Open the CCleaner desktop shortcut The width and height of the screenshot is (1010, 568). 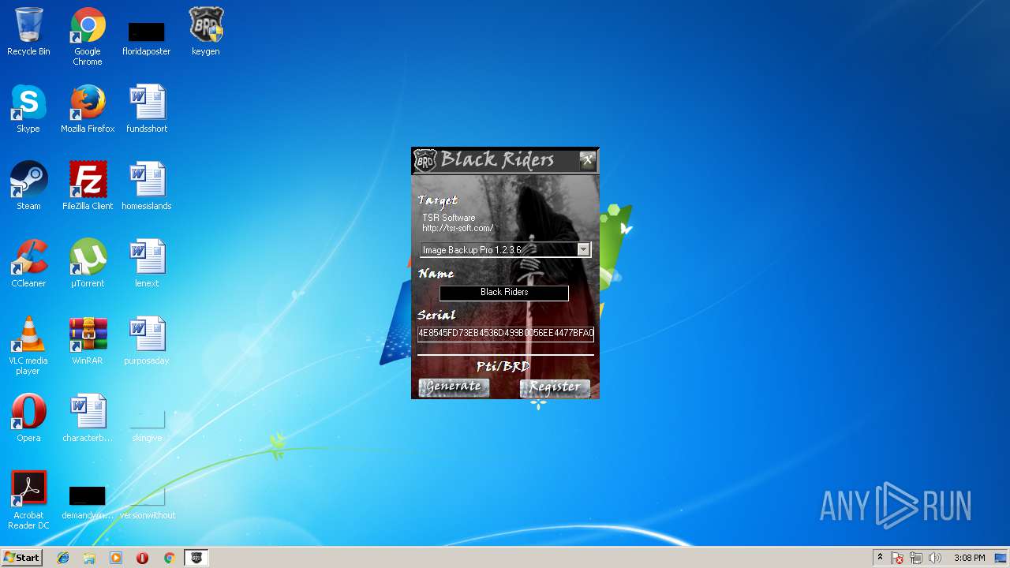tap(28, 263)
